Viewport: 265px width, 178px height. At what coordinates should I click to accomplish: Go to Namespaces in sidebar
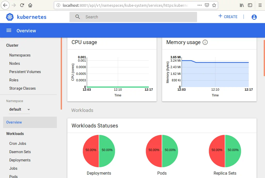[x=20, y=55]
